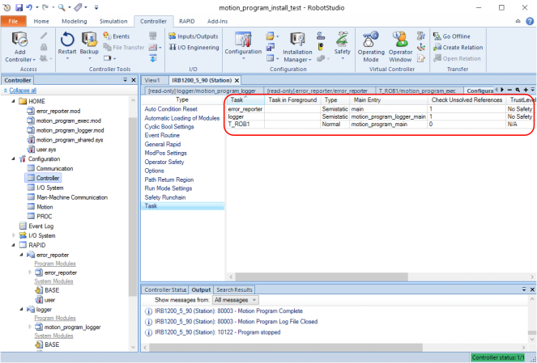Select the T_ROB1 task row
Image resolution: width=537 pixels, height=363 pixels.
coord(380,124)
